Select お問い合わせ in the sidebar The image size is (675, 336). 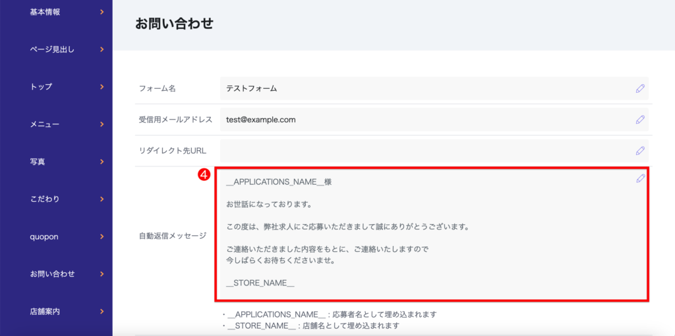click(x=53, y=274)
